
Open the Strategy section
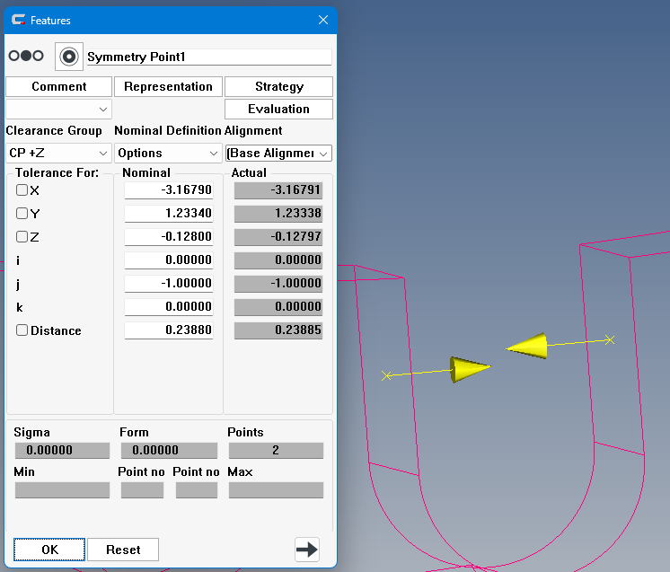tap(278, 87)
